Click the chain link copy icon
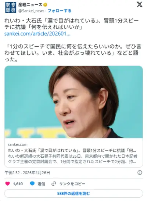The height and width of the screenshot is (201, 147). tap(54, 184)
